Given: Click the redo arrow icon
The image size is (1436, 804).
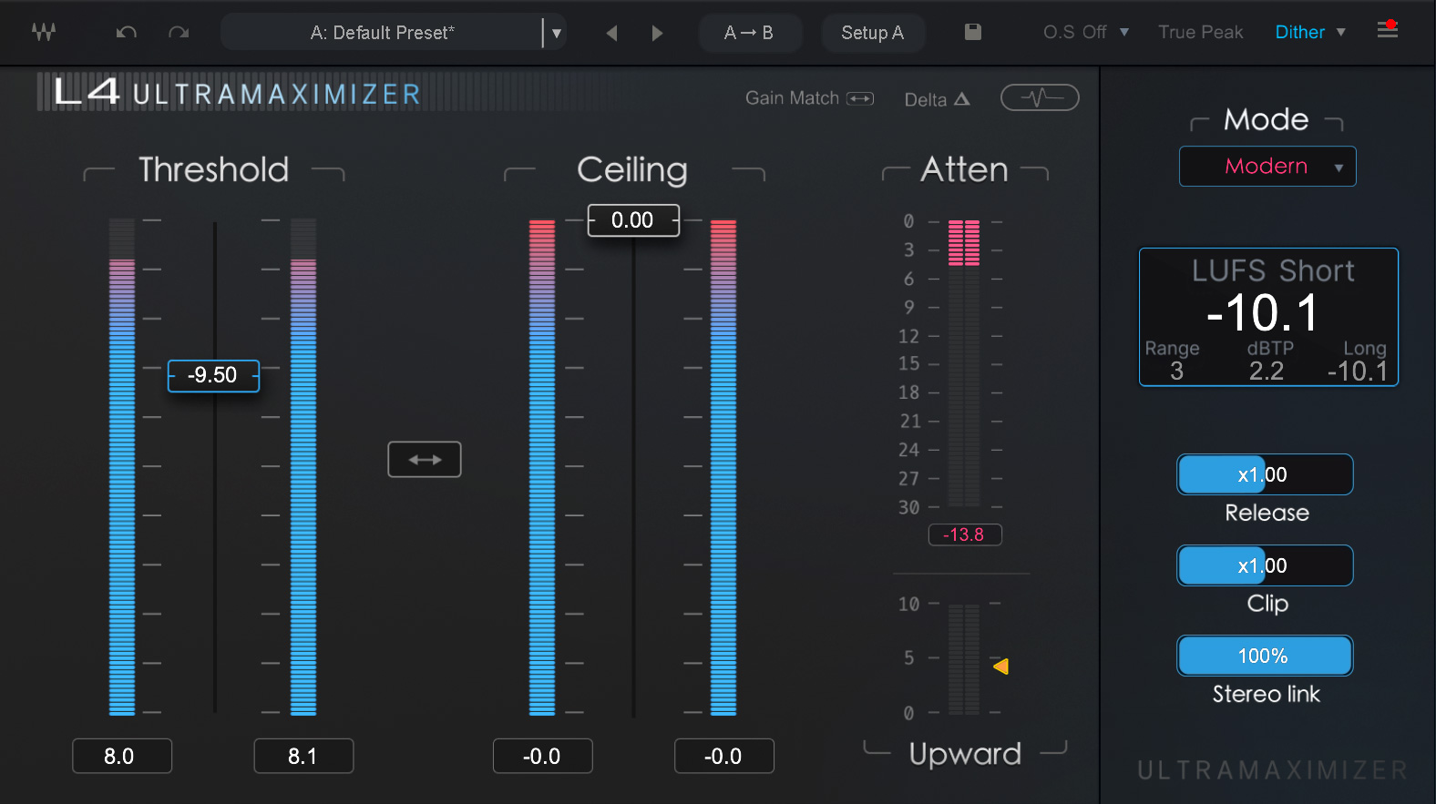Looking at the screenshot, I should pyautogui.click(x=179, y=33).
